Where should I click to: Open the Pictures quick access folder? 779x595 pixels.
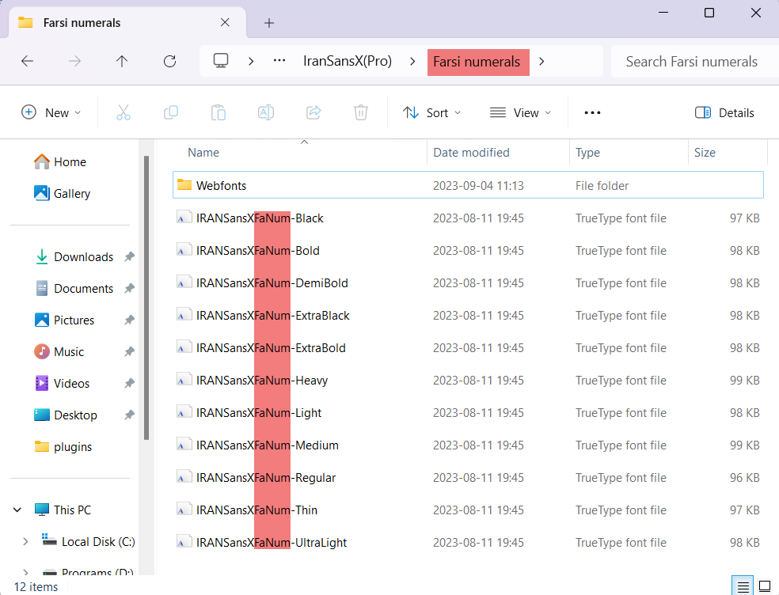[64, 320]
